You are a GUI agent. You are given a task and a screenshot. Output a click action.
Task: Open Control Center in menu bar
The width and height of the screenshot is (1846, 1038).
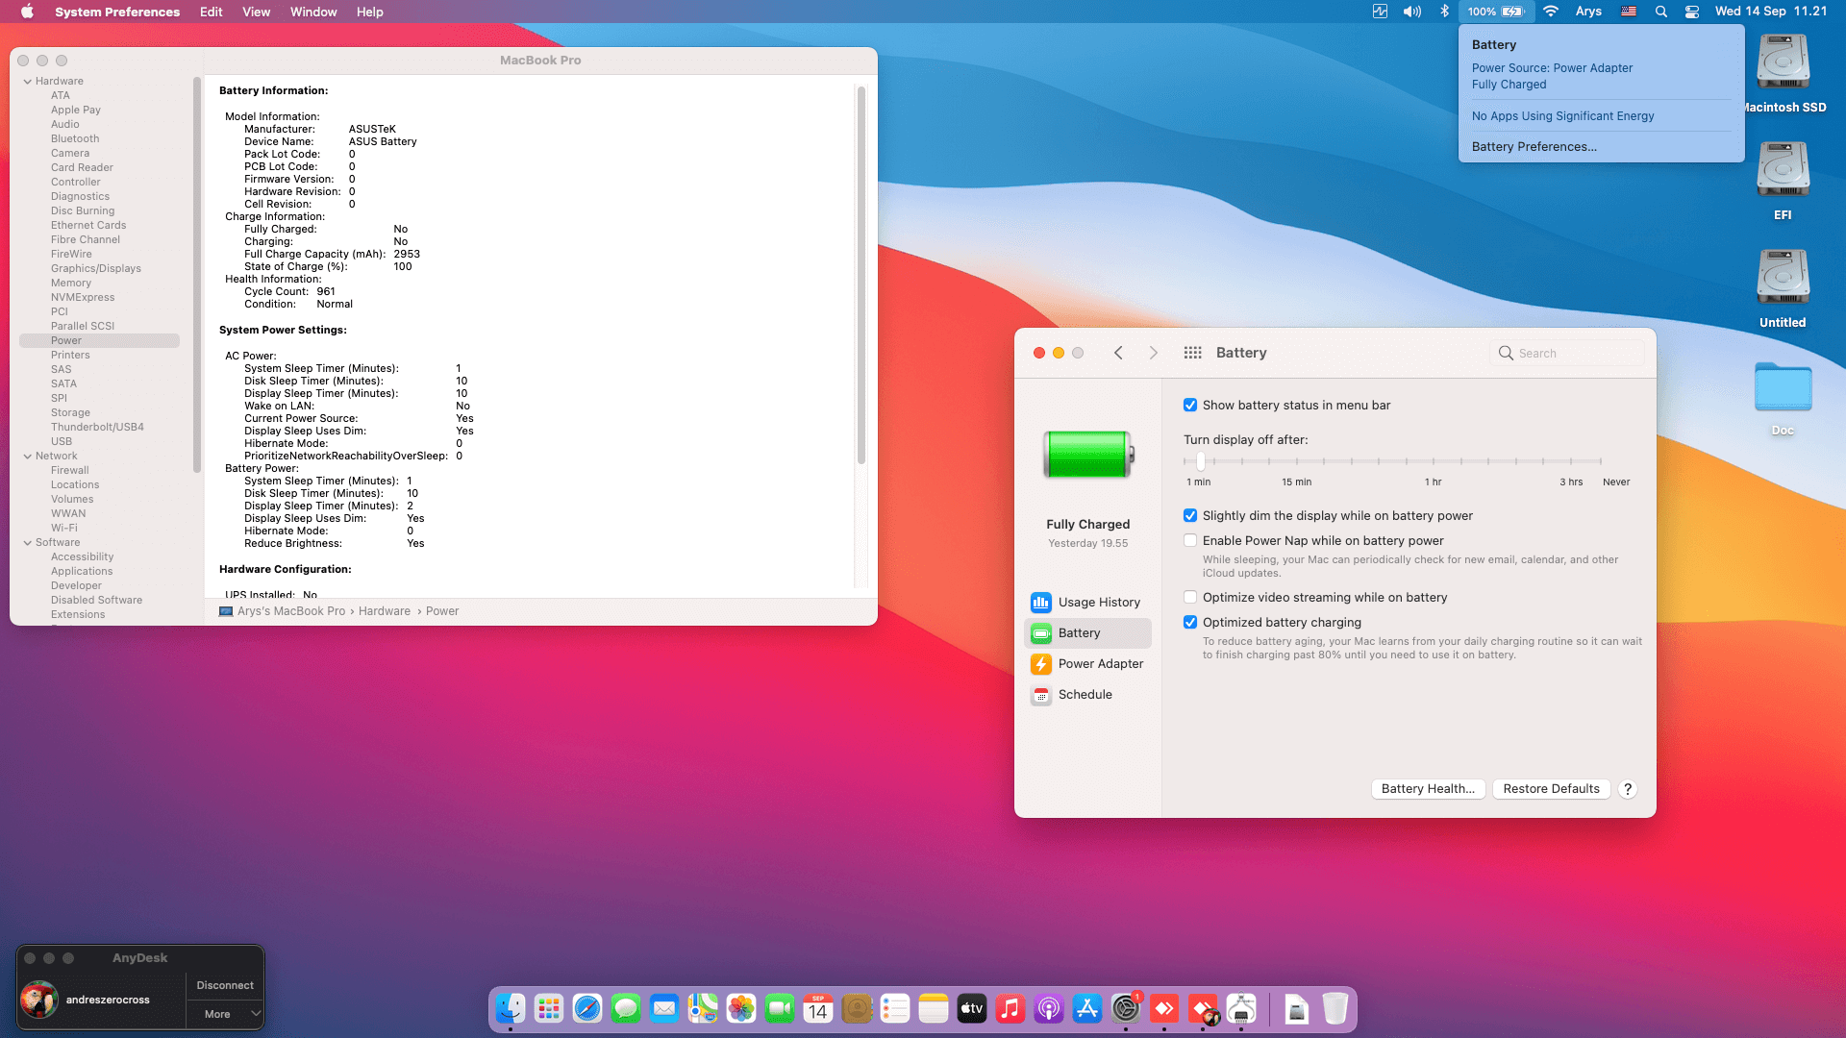point(1692,12)
